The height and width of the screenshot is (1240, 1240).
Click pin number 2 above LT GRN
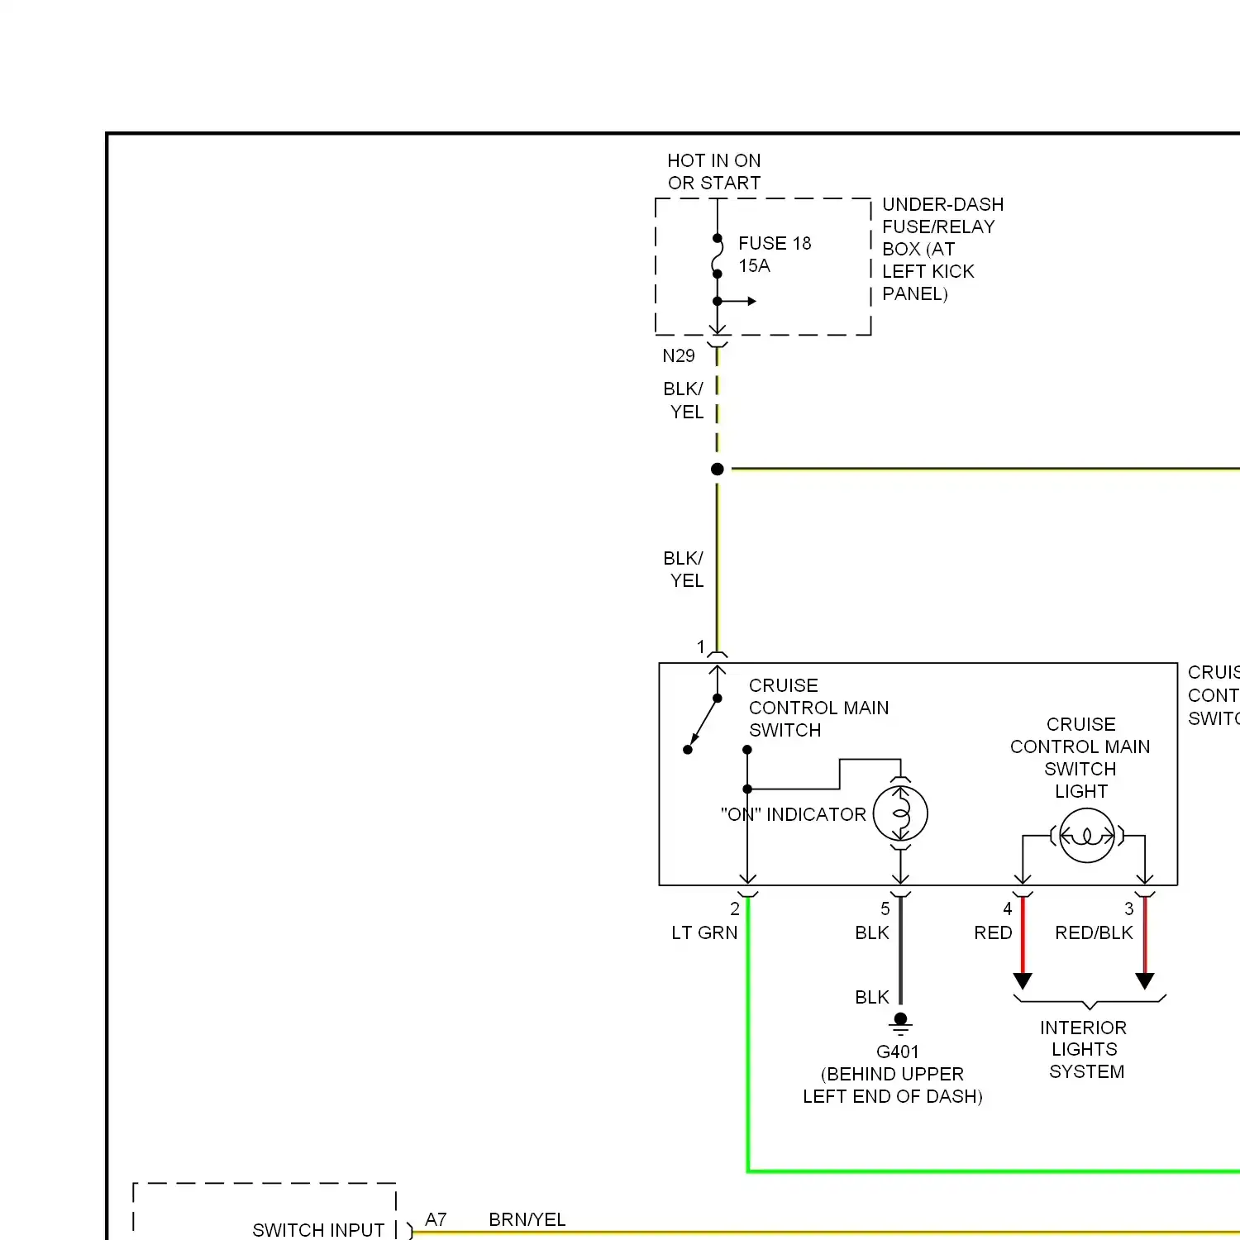[734, 909]
